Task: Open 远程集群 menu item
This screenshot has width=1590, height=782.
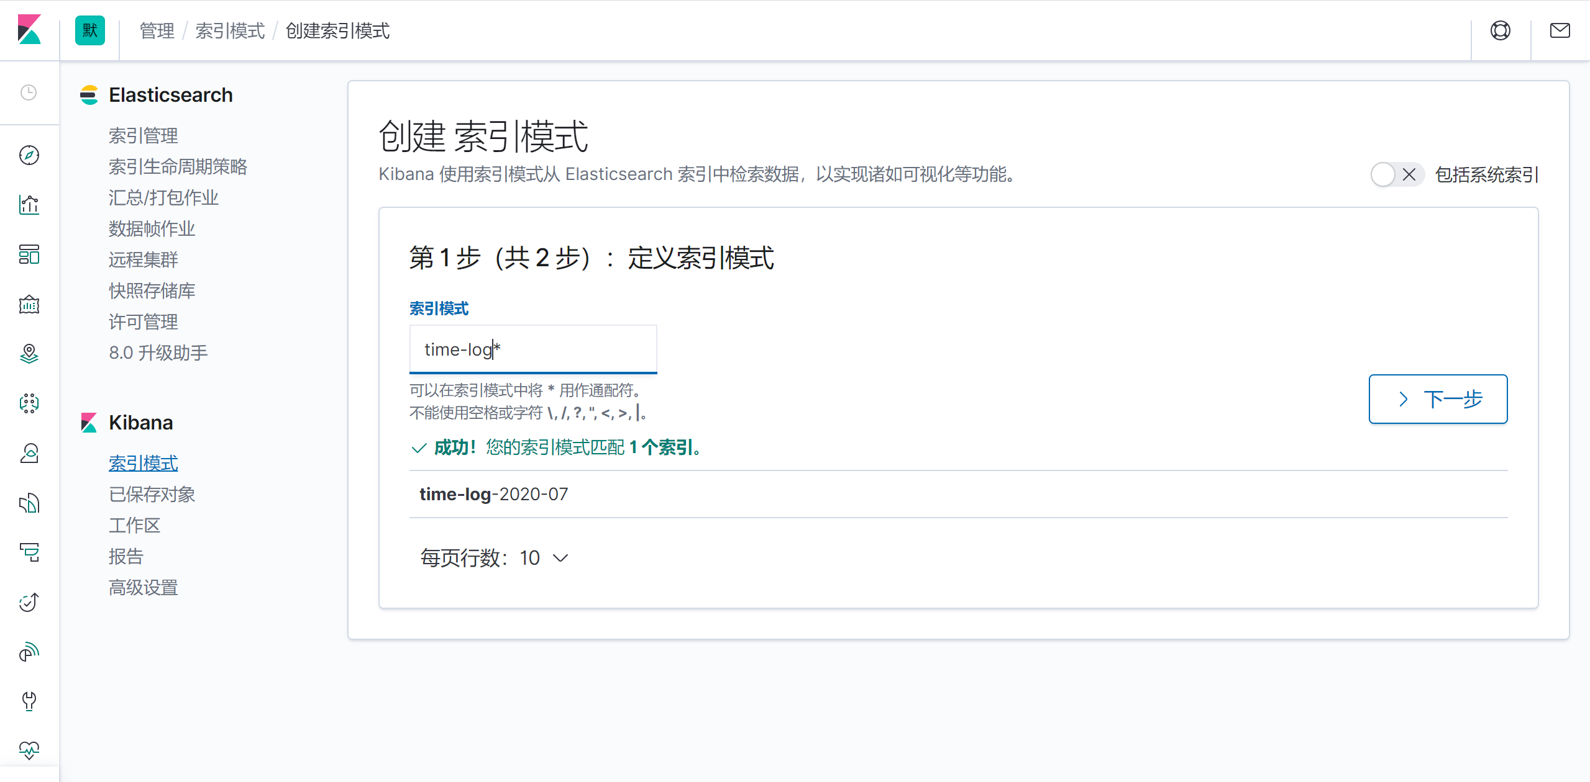Action: click(x=144, y=259)
